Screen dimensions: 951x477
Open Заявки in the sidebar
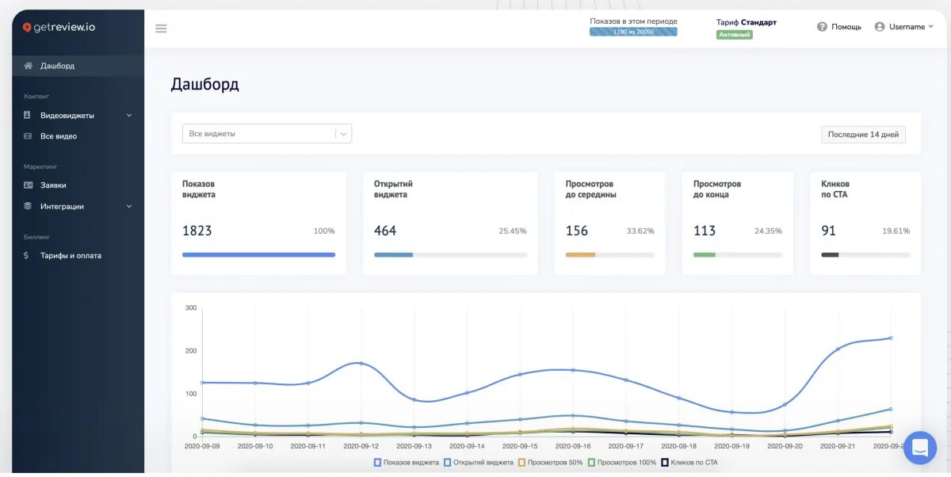(53, 185)
